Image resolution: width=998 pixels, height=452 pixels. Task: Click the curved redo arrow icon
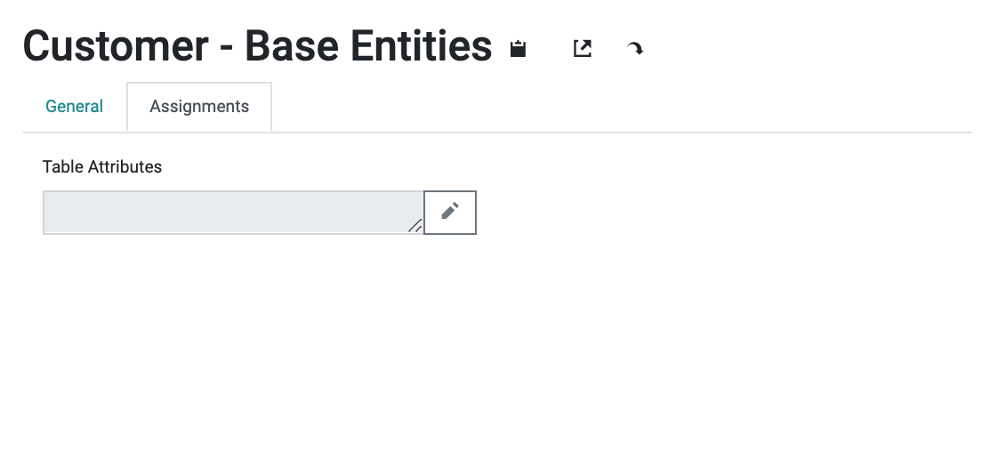click(x=634, y=49)
